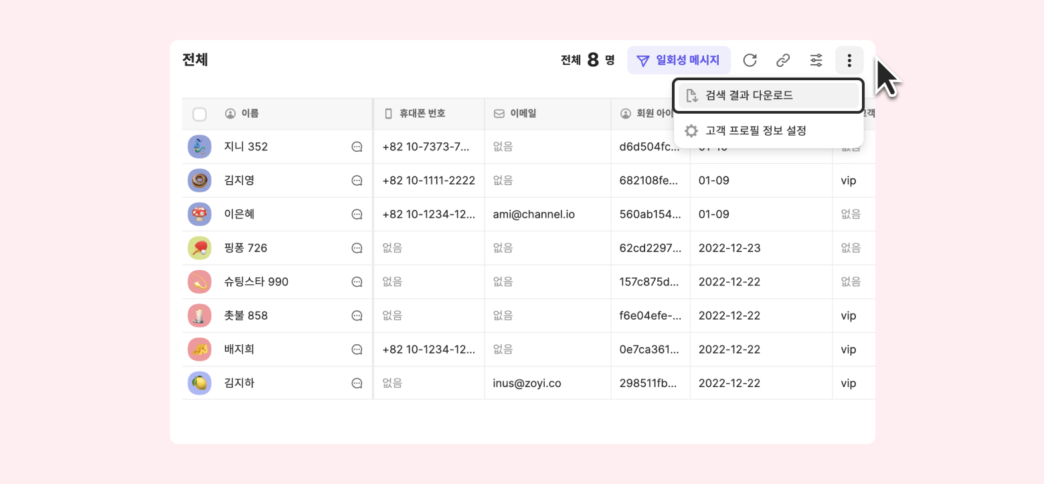Click the 일회성 메시지 button
1044x484 pixels.
point(679,61)
